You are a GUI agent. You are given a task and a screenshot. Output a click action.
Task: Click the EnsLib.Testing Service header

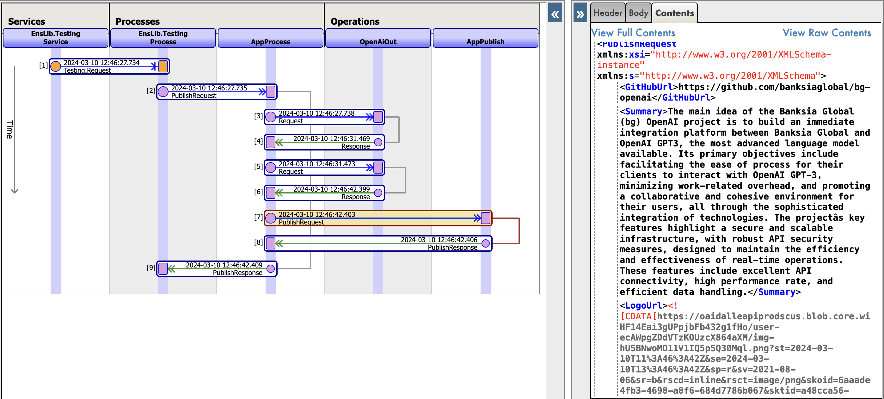point(56,38)
